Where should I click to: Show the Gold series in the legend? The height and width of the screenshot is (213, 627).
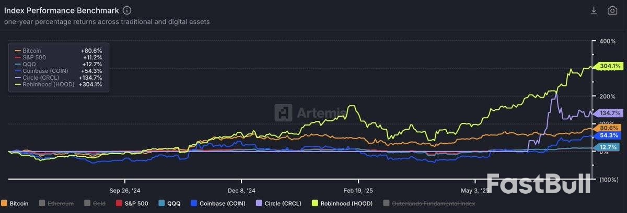click(94, 203)
